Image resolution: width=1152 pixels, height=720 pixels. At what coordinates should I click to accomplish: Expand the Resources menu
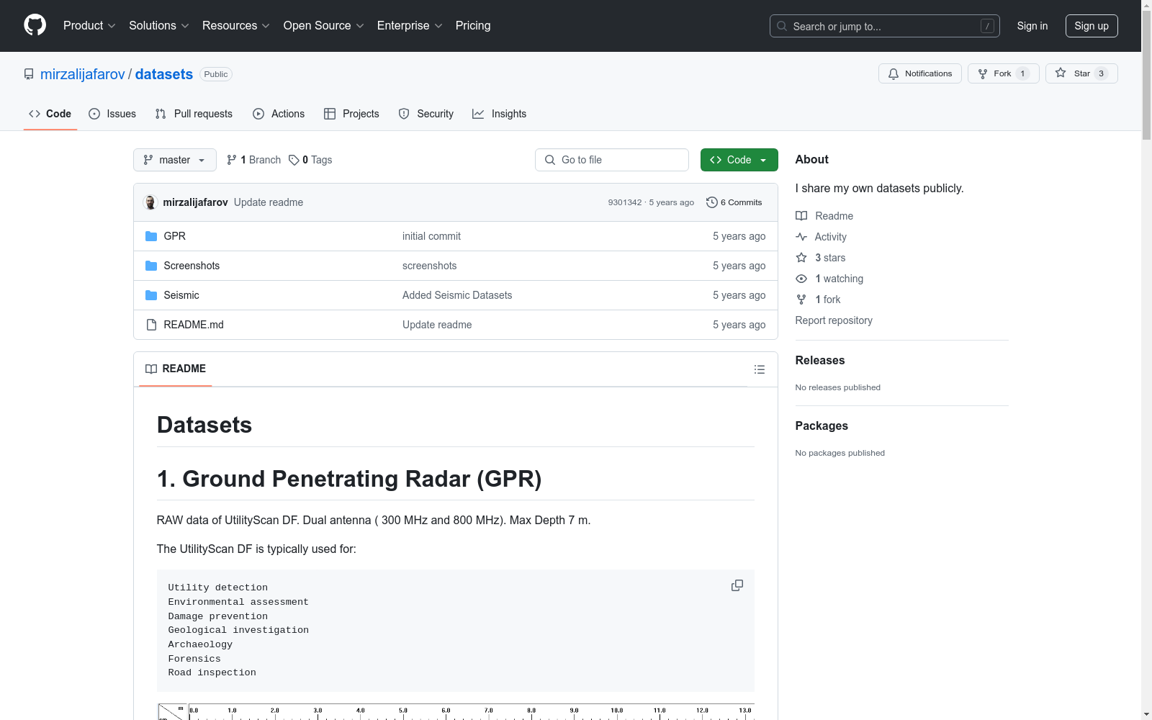[x=236, y=26]
